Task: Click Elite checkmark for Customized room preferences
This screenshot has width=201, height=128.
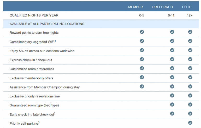Action: [x=190, y=68]
